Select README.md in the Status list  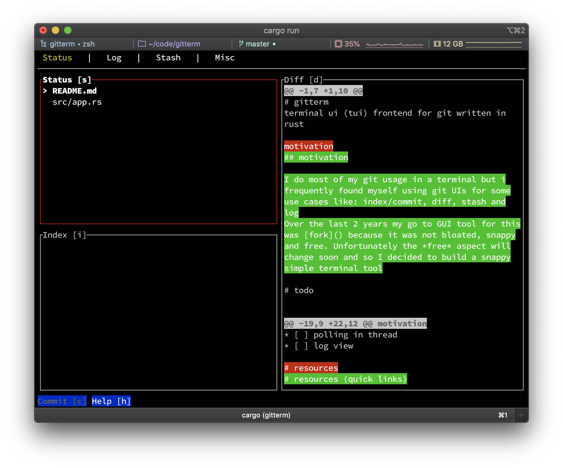coord(75,91)
